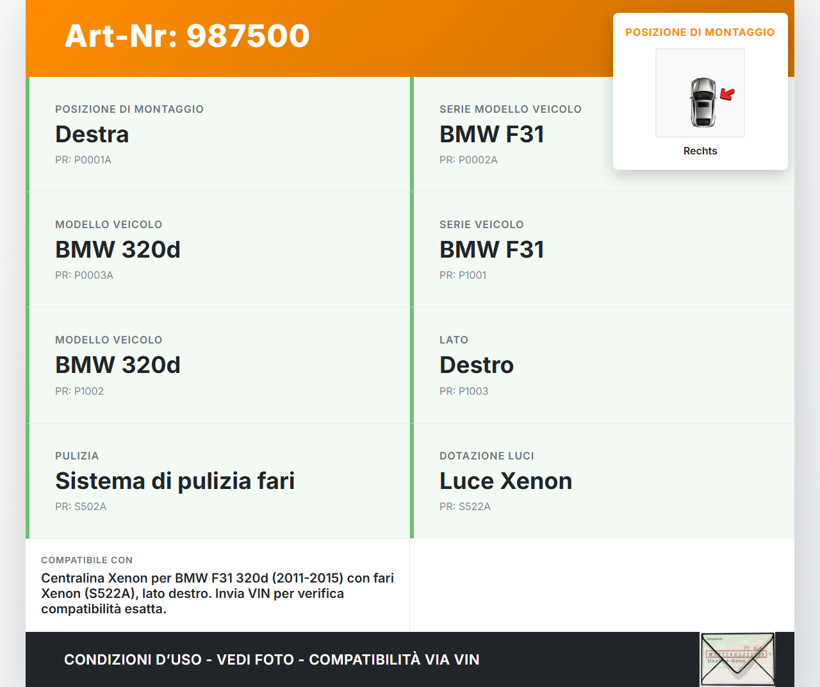Viewport: 820px width, 687px height.
Task: Expand the COMPATIBILE CON section
Action: (217, 584)
